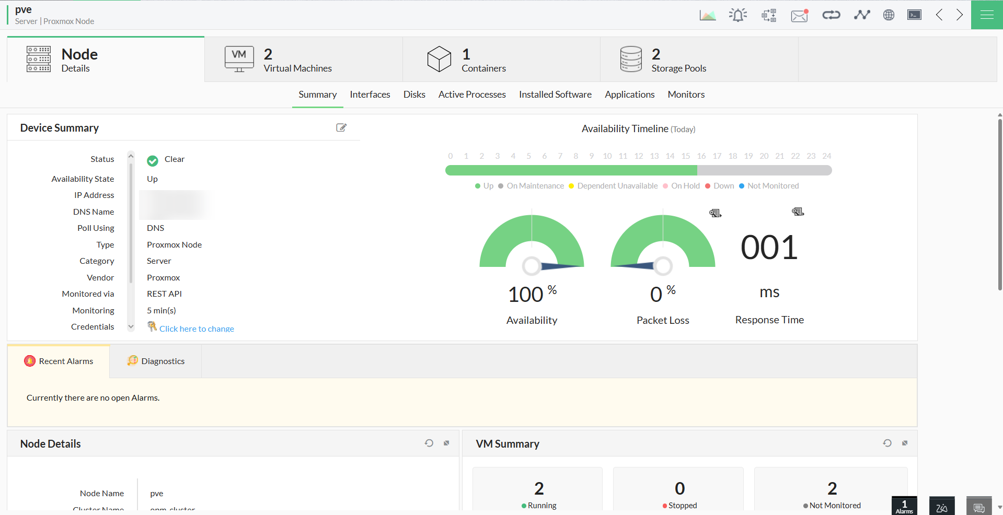Open the alarms bell icon in the top toolbar
1003x515 pixels.
737,15
